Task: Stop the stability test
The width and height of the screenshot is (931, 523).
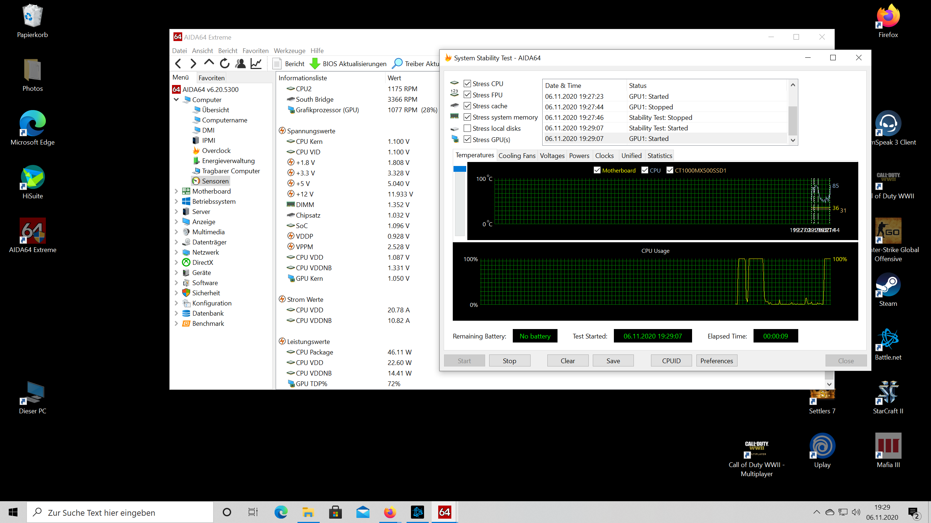Action: click(x=510, y=361)
